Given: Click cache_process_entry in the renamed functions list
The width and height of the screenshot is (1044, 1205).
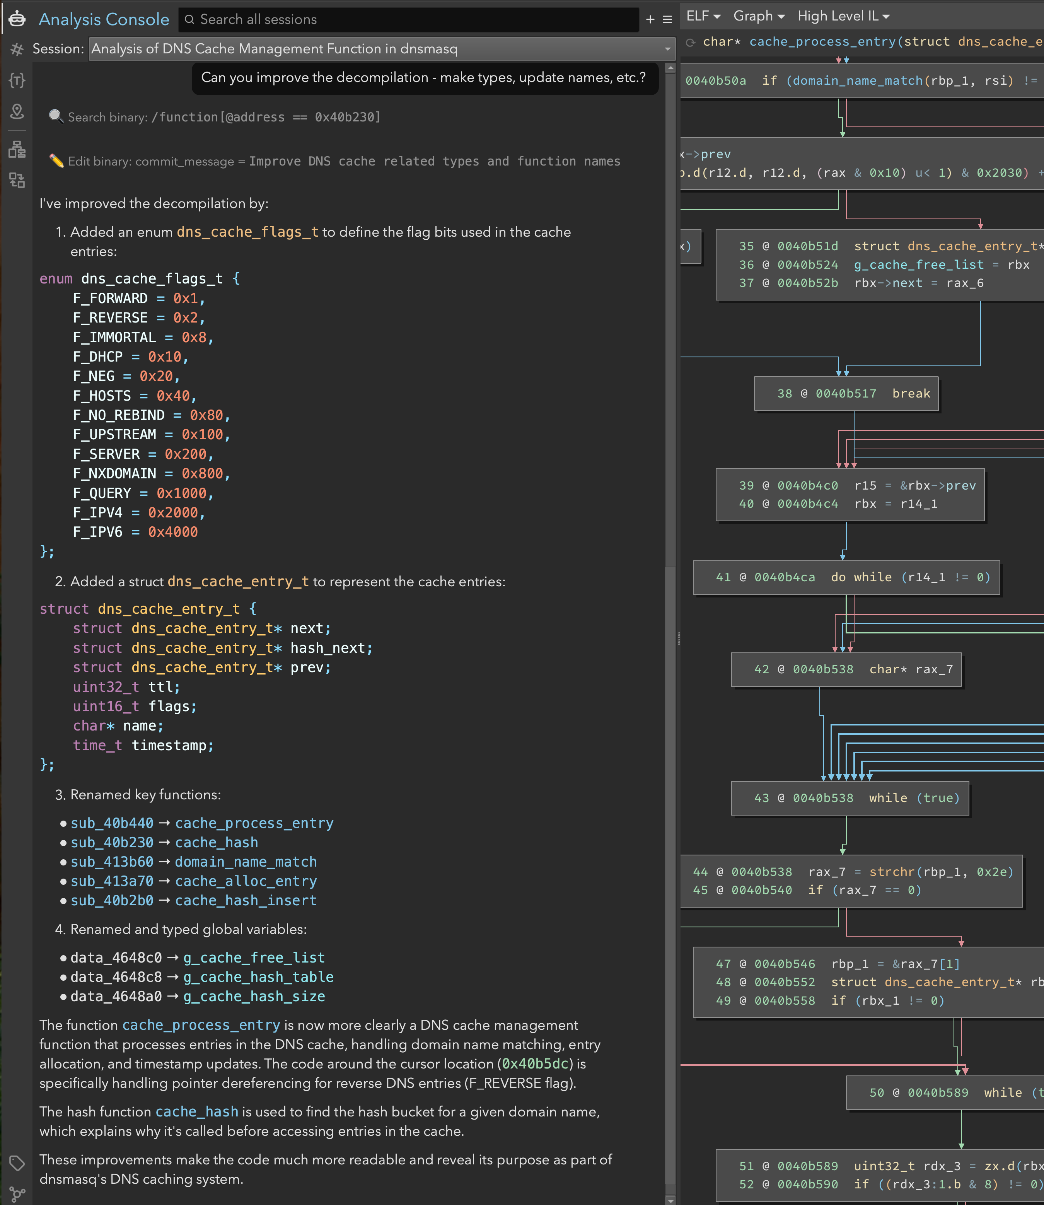Looking at the screenshot, I should click(x=254, y=823).
